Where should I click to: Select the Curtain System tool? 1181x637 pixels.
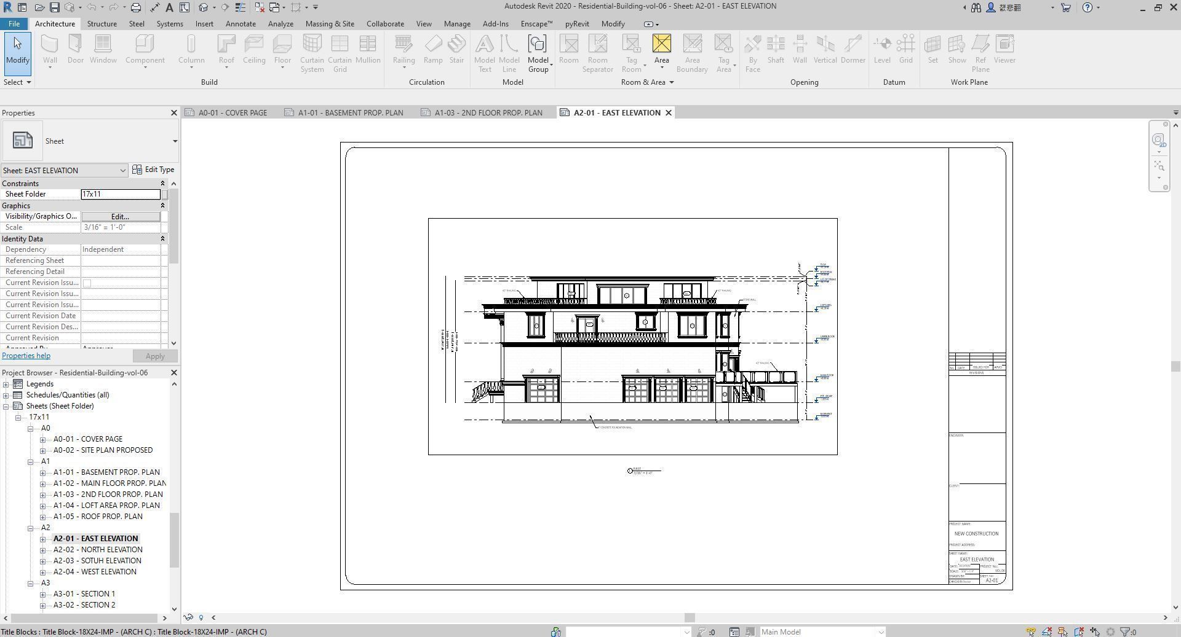point(312,53)
